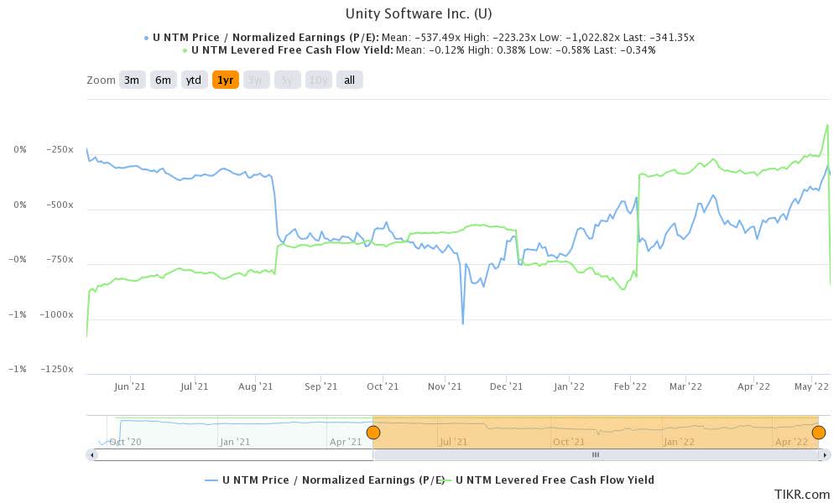The width and height of the screenshot is (839, 503).
Task: Click the right arrow of the bottom scrollbar
Action: click(826, 454)
